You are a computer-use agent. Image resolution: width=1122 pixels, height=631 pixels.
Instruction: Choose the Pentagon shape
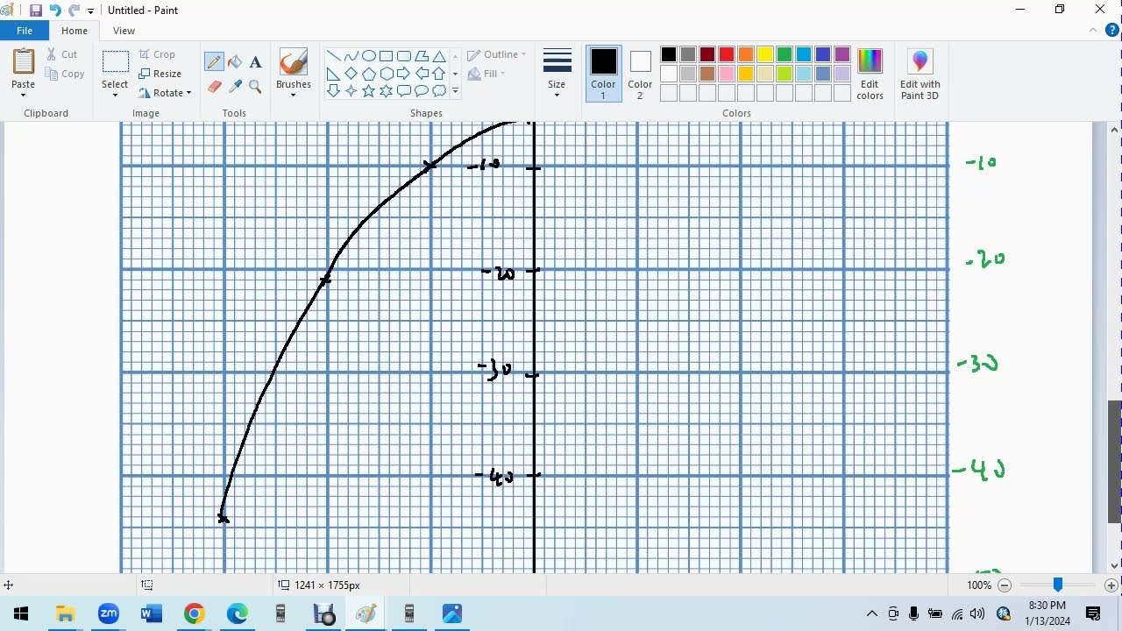pyautogui.click(x=368, y=74)
